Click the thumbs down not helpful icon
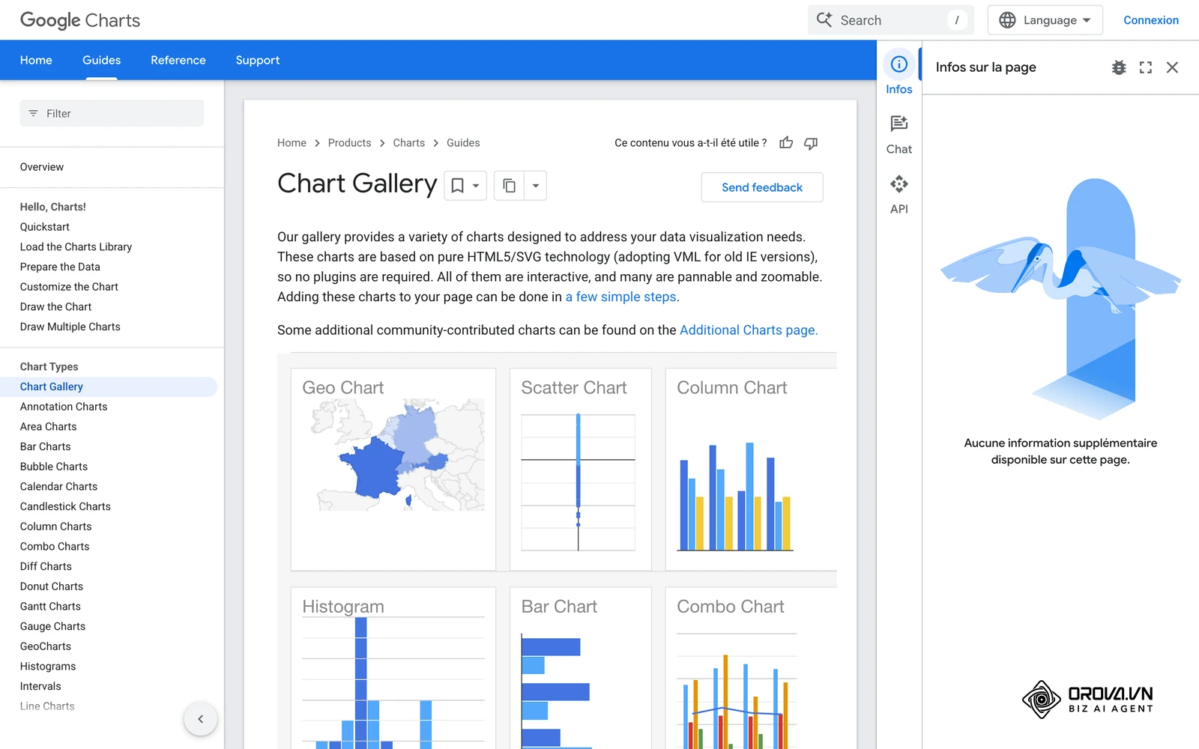Image resolution: width=1199 pixels, height=749 pixels. (811, 143)
